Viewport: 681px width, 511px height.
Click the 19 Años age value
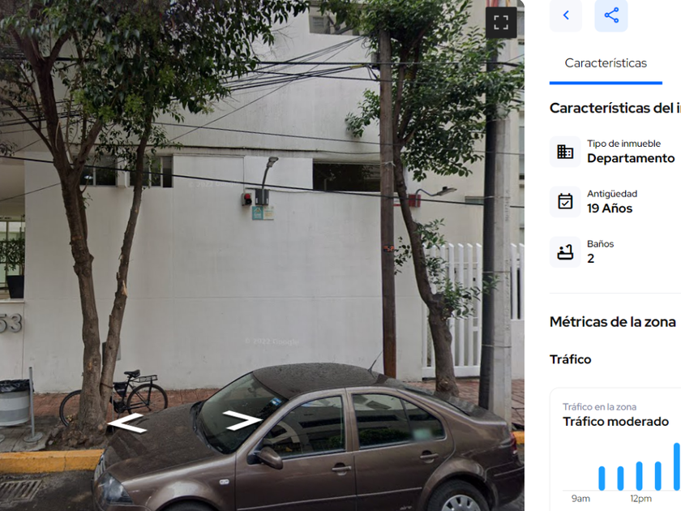[610, 208]
